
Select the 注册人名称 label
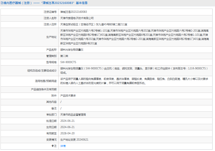point(50,18)
